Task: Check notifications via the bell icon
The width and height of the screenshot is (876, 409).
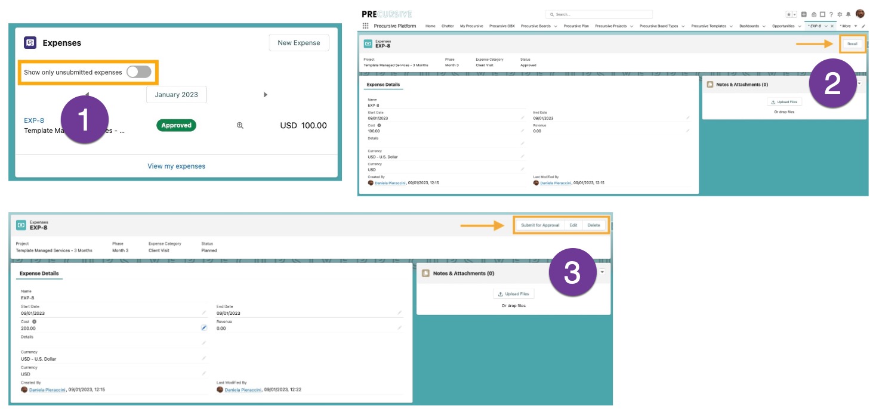Action: point(849,14)
